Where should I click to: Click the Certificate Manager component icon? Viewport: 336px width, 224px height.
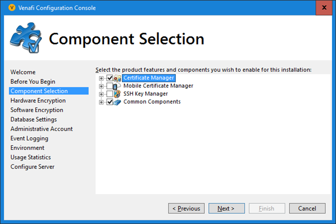point(117,78)
